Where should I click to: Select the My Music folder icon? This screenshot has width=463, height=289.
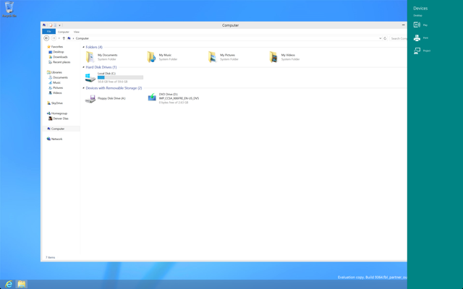[151, 57]
